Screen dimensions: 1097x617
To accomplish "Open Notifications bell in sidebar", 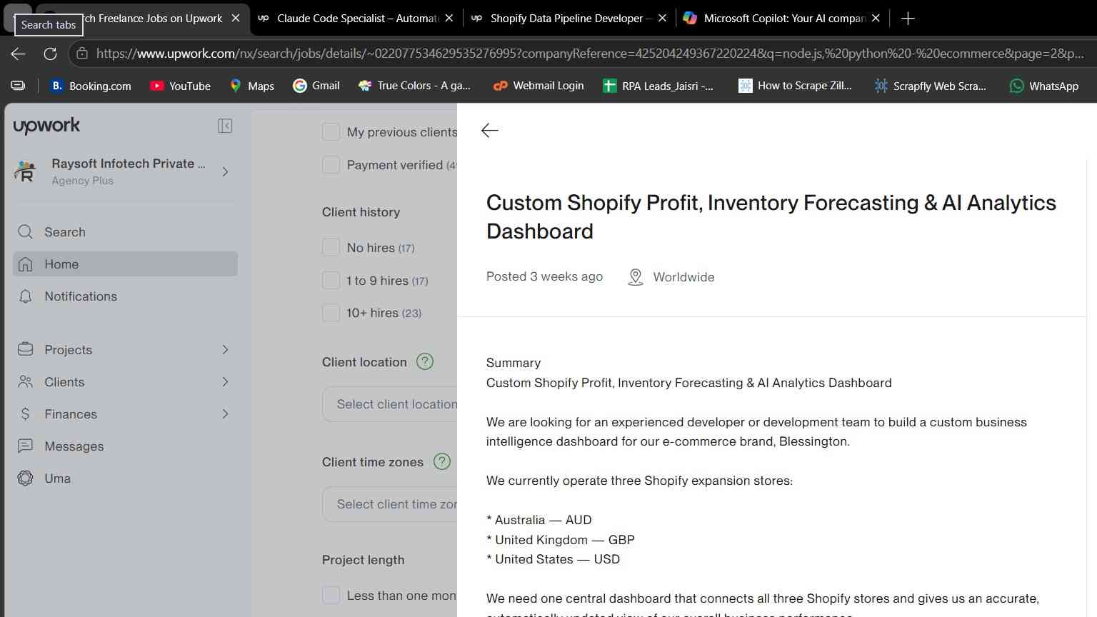I will click(x=125, y=296).
